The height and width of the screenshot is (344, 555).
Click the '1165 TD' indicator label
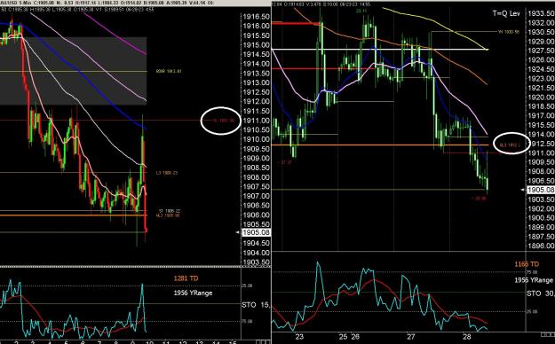pyautogui.click(x=527, y=264)
